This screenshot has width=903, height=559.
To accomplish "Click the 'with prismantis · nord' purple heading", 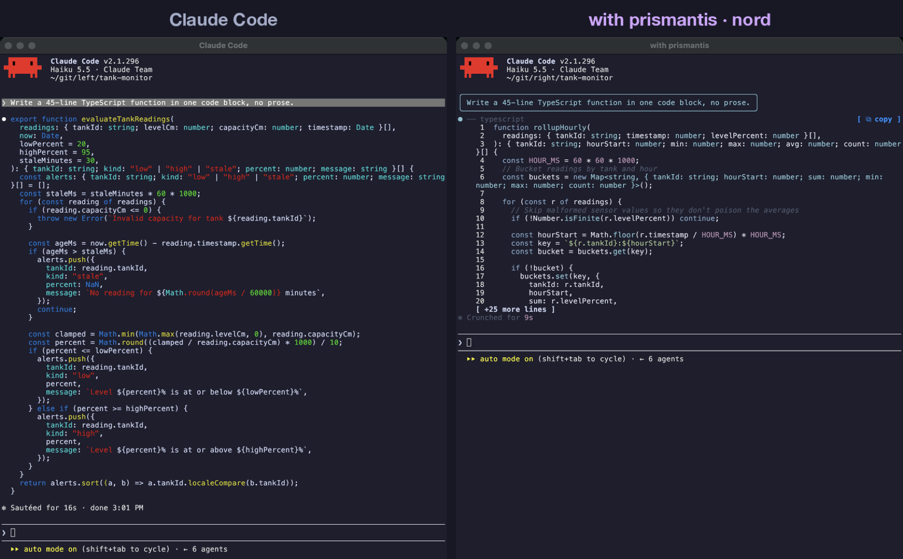I will (680, 20).
